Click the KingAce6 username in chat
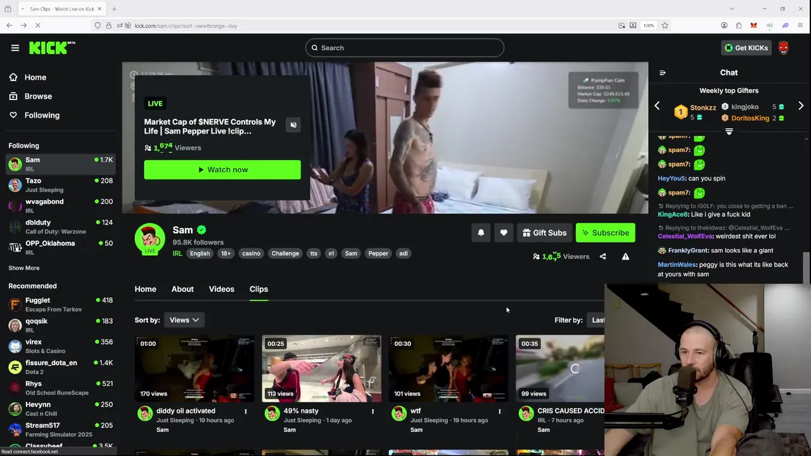This screenshot has width=811, height=456. 673,215
